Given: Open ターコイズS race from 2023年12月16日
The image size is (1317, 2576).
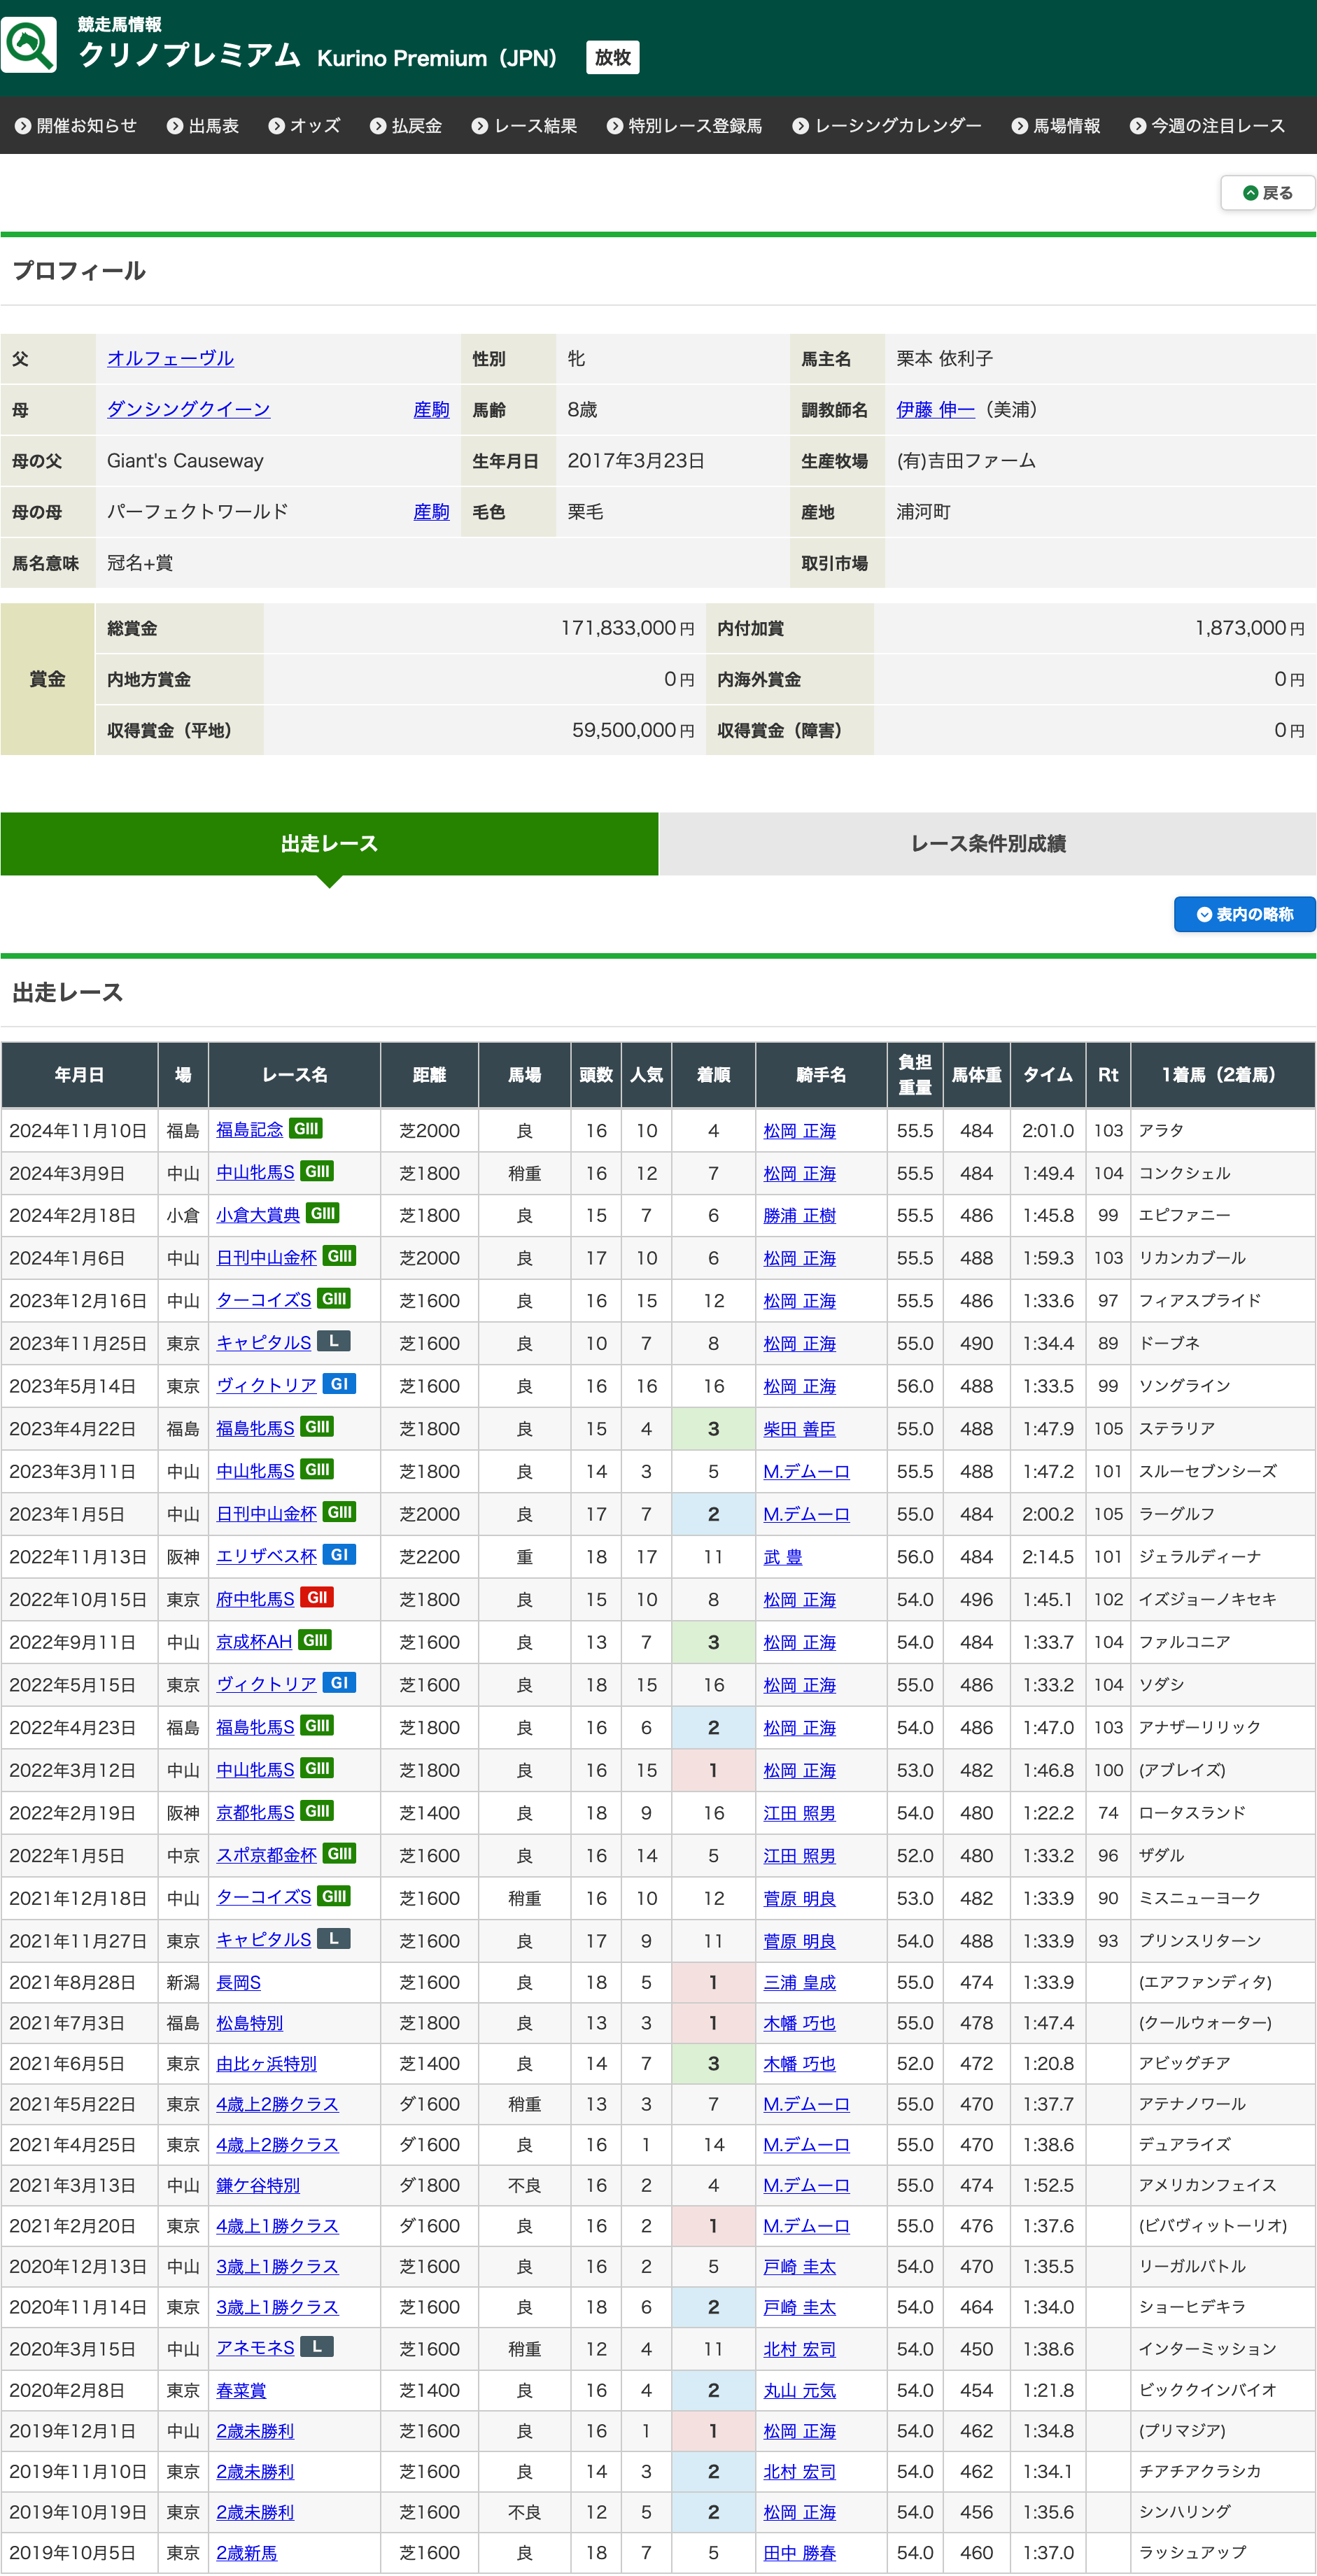Looking at the screenshot, I should (264, 1300).
